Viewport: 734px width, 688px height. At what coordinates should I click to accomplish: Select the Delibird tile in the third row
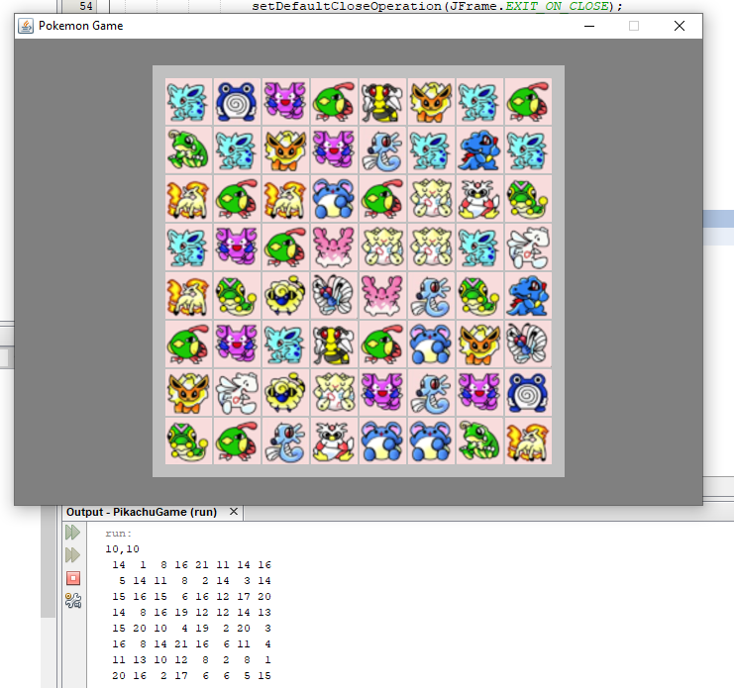[x=479, y=199]
